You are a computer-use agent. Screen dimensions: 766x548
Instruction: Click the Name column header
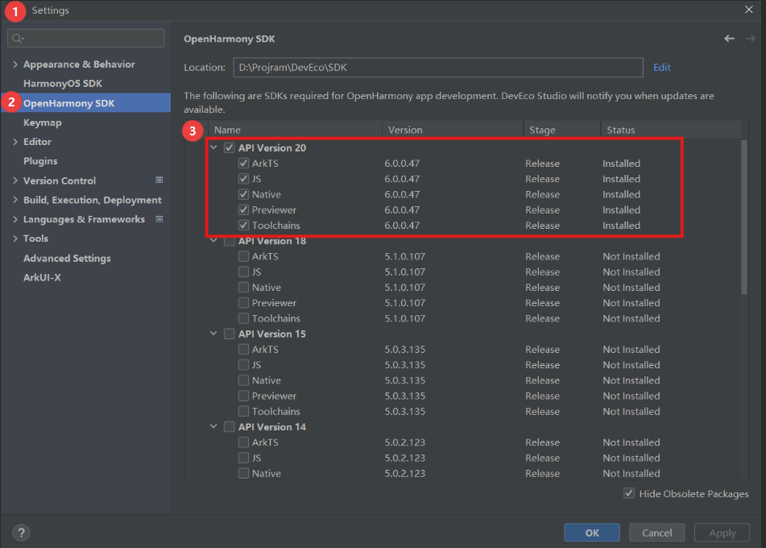coord(296,130)
